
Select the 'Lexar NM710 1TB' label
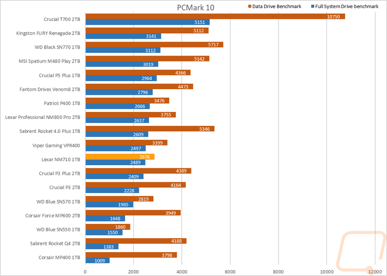[61, 159]
